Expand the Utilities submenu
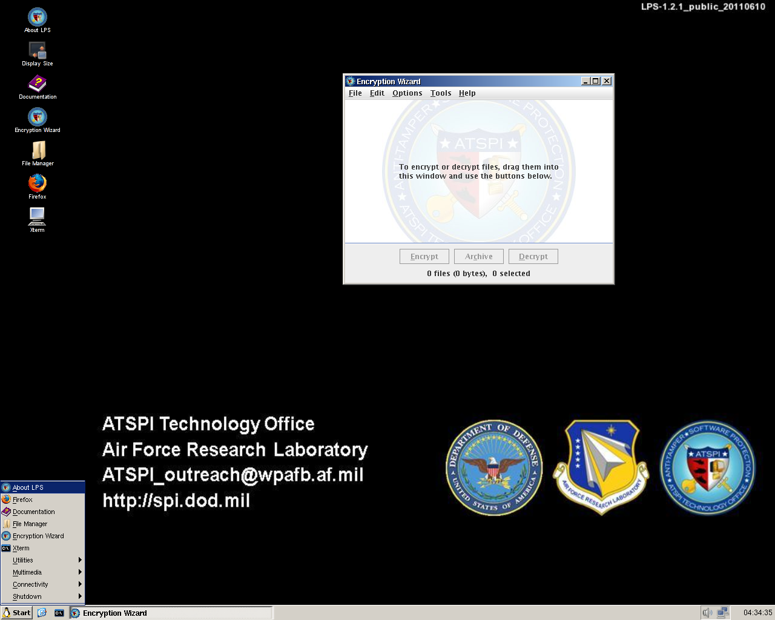Screen dimensions: 775x620 click(x=42, y=560)
